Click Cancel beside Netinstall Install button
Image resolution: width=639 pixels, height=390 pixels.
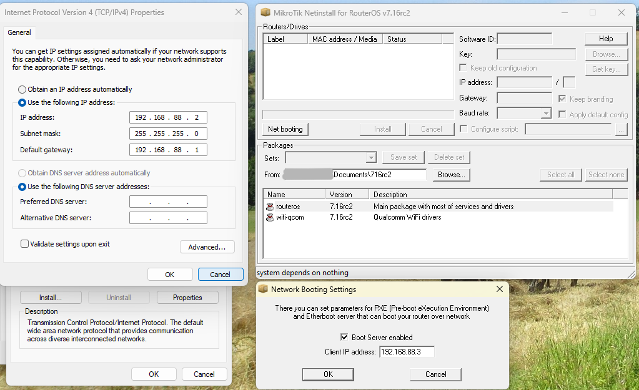(x=431, y=129)
